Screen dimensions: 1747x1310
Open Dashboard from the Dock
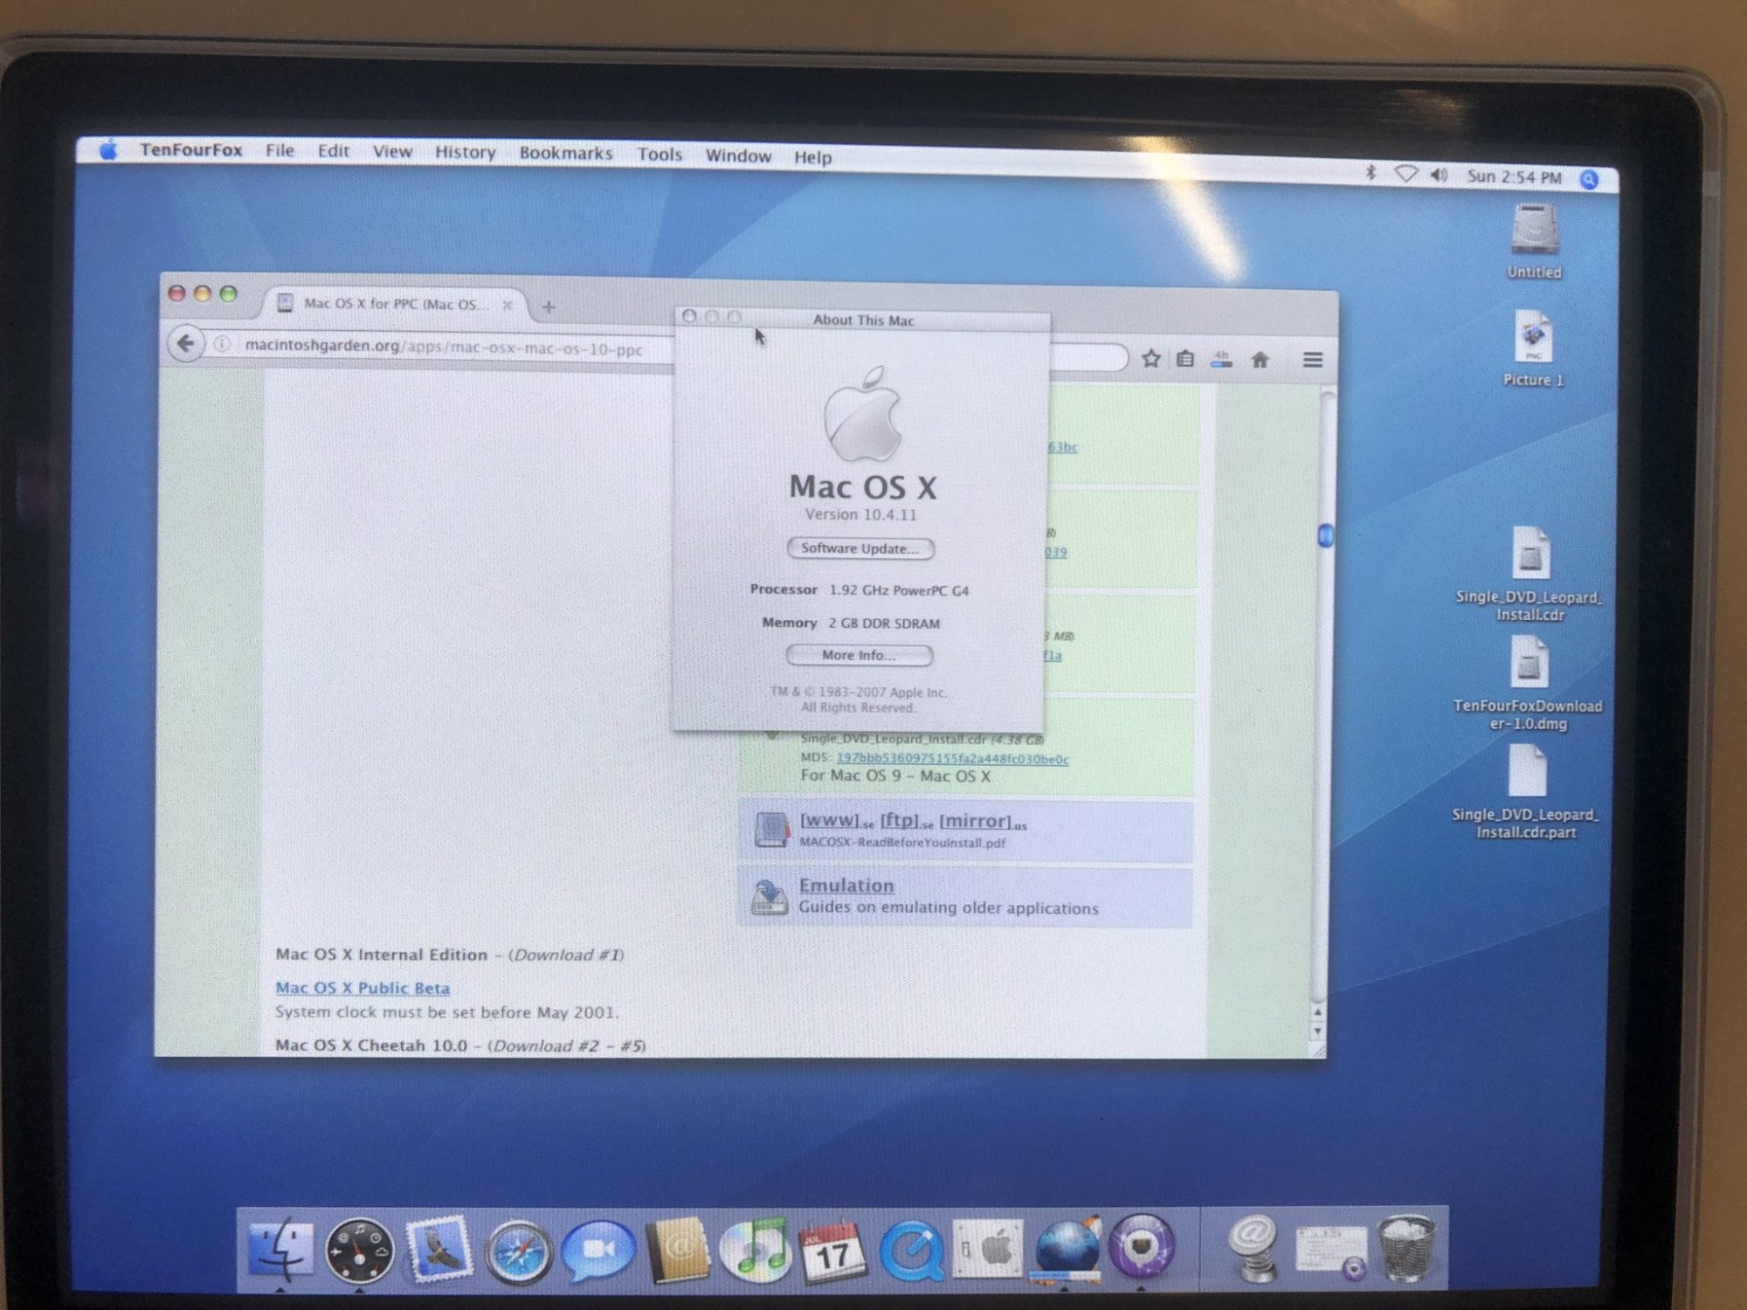359,1251
